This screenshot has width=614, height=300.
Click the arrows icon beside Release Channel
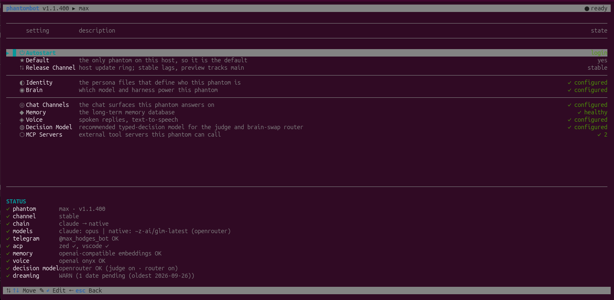(22, 68)
